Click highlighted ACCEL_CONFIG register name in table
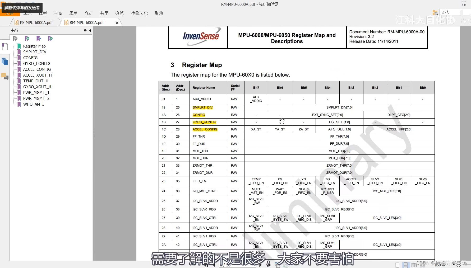471x268 pixels. tap(205, 129)
